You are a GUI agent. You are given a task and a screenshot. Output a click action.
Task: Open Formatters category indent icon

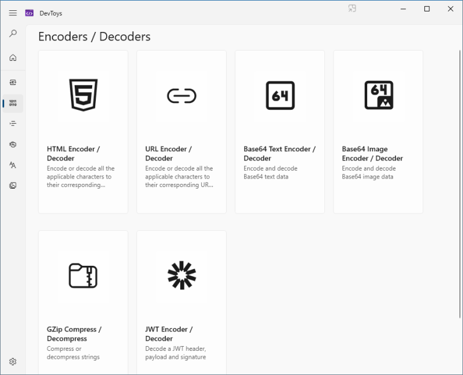[x=13, y=124]
